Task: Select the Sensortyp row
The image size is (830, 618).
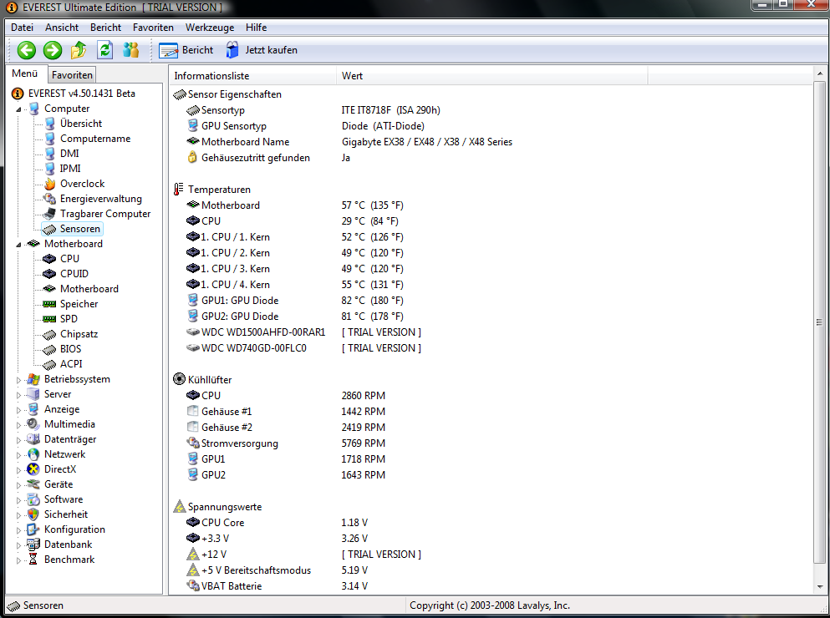Action: [490, 110]
